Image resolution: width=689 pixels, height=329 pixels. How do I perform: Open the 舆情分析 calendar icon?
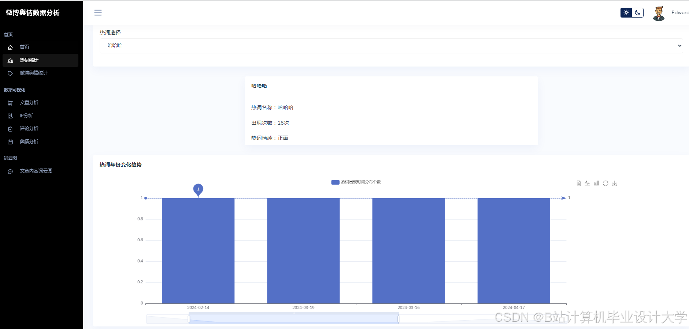(x=10, y=141)
